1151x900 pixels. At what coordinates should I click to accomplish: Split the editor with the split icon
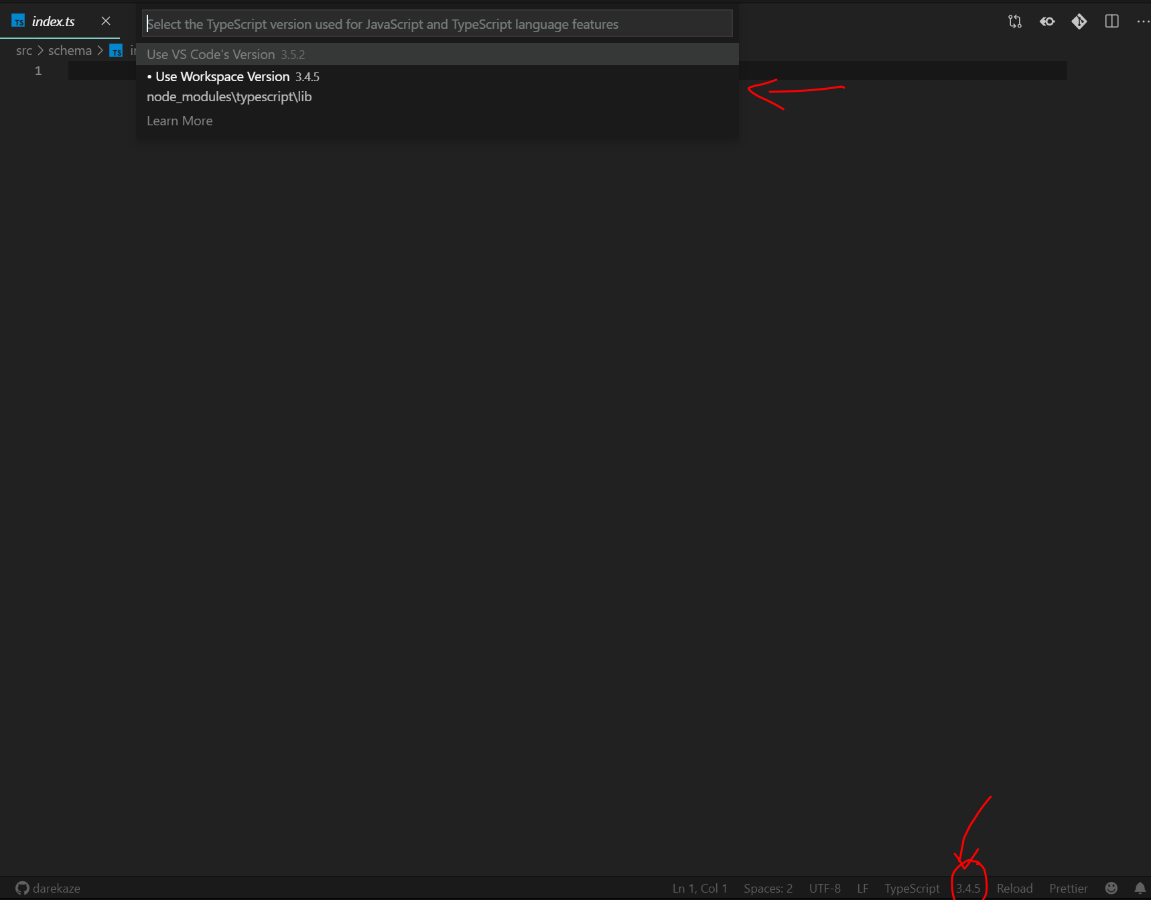[x=1112, y=21]
